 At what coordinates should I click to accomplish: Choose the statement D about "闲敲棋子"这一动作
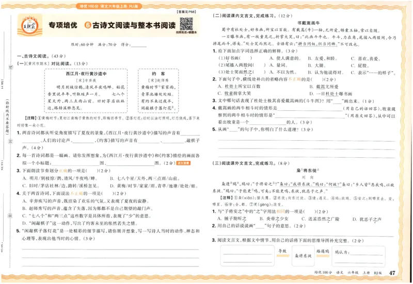tap(81, 223)
